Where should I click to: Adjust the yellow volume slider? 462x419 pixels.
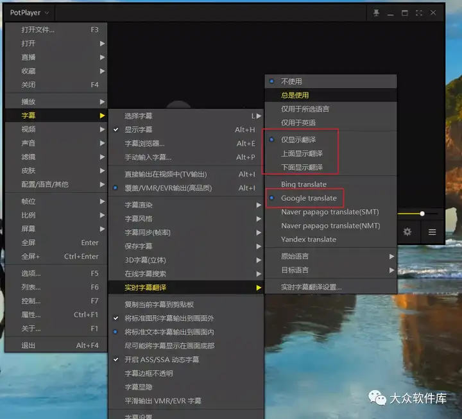point(417,214)
